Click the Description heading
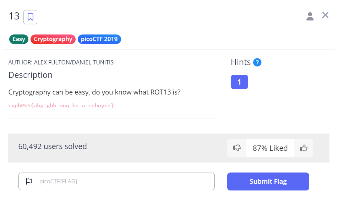 31,75
